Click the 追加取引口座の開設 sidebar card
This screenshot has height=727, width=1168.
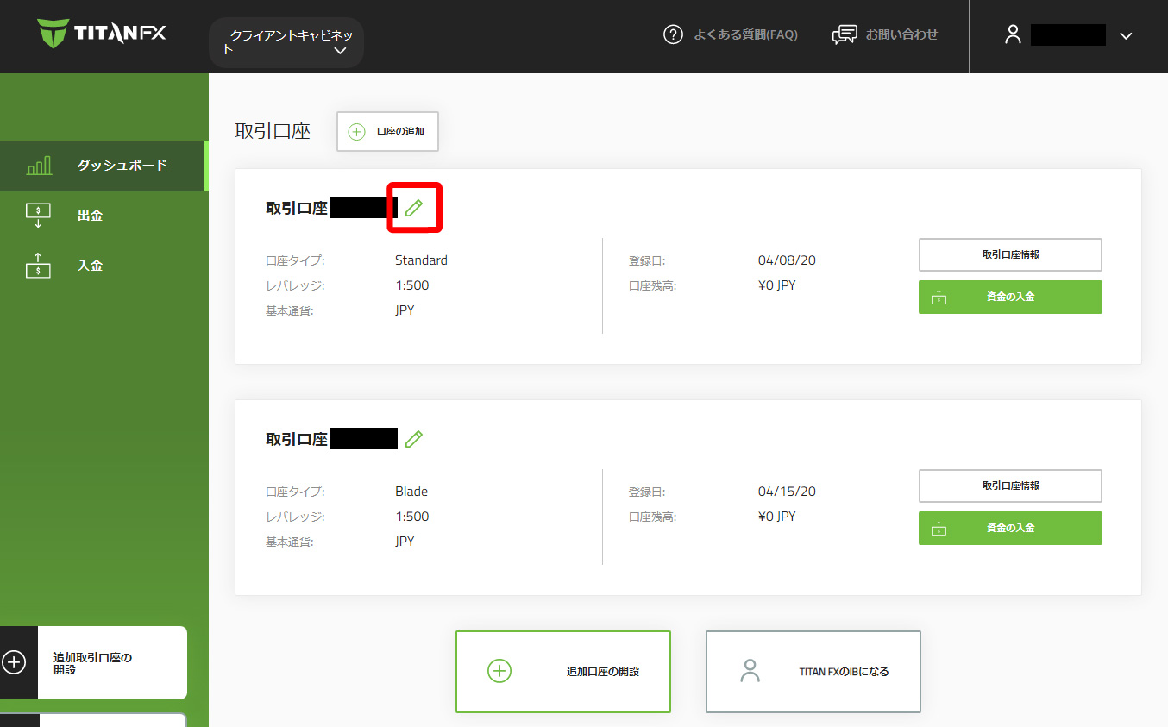coord(93,662)
